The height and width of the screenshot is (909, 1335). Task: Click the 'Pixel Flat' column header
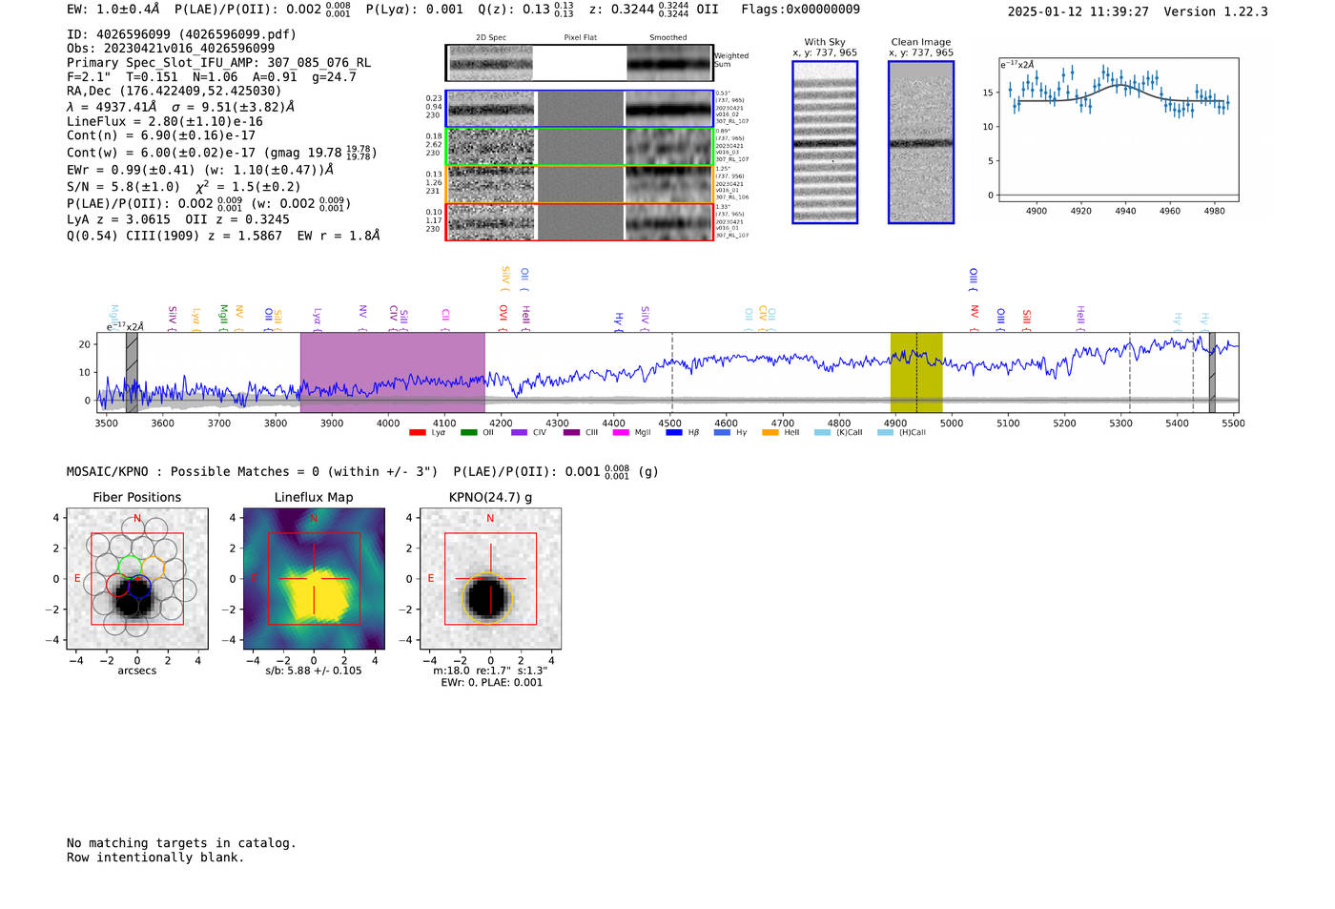580,38
